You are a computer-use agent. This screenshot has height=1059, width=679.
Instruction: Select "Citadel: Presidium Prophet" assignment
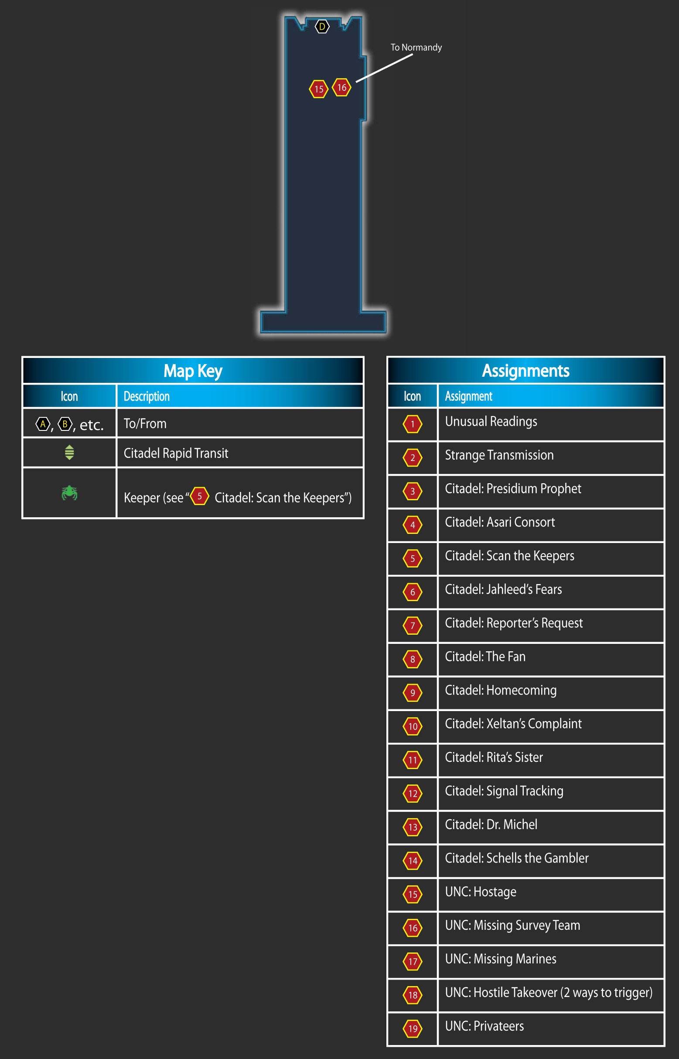click(513, 489)
